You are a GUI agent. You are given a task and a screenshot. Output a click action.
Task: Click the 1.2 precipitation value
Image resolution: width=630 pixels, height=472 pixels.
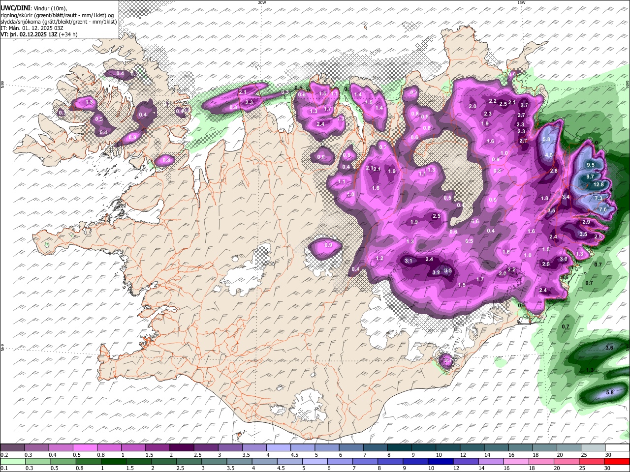379,259
